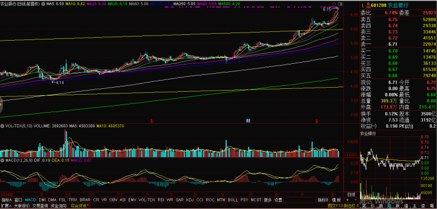Open the 交易查询 tab
This screenshot has height=209, width=437.
(x=40, y=206)
